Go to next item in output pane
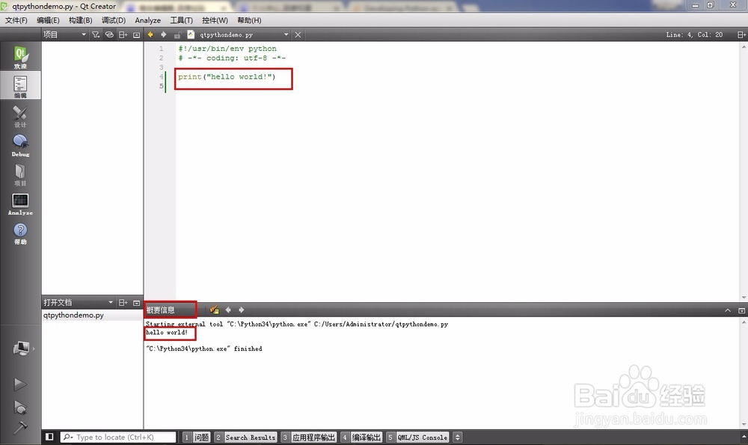Image resolution: width=748 pixels, height=445 pixels. (242, 310)
